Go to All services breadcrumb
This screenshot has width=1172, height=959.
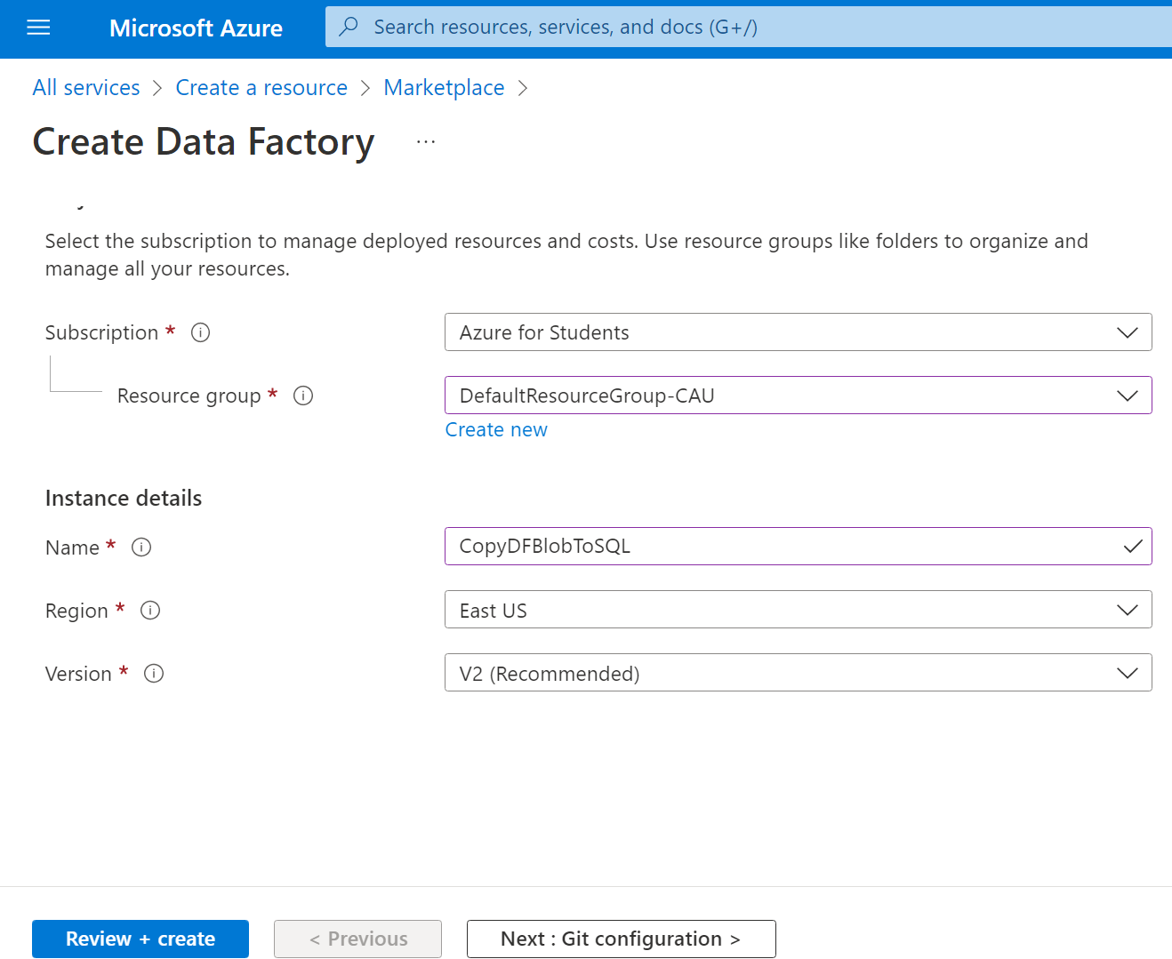pyautogui.click(x=86, y=88)
